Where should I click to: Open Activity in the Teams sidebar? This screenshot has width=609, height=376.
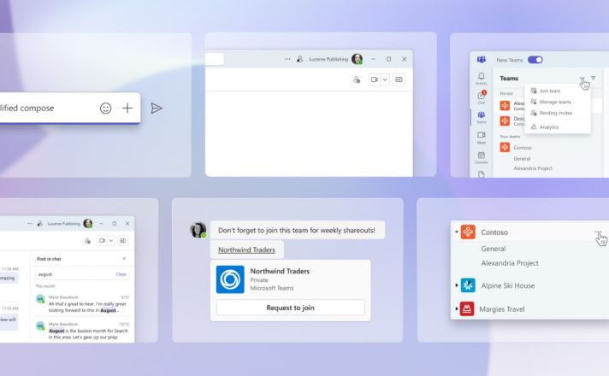(x=482, y=79)
